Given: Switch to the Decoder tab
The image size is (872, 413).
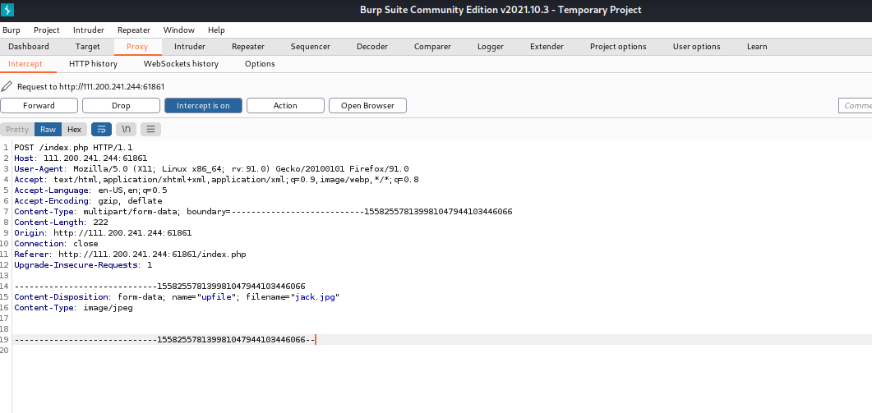Looking at the screenshot, I should pos(372,47).
